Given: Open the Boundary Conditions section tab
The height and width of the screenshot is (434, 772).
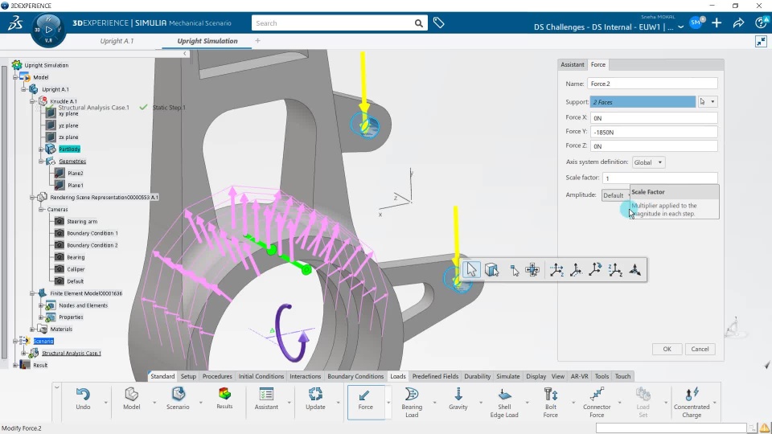Looking at the screenshot, I should point(355,376).
